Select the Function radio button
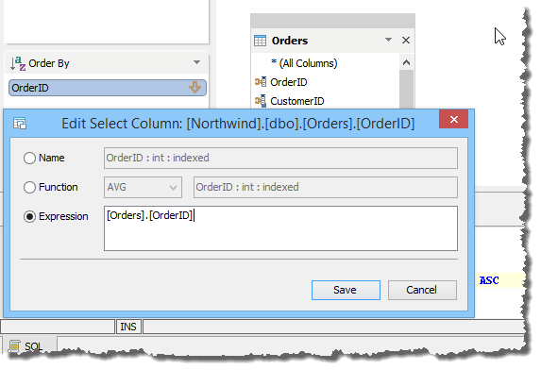This screenshot has width=541, height=370. tap(29, 187)
